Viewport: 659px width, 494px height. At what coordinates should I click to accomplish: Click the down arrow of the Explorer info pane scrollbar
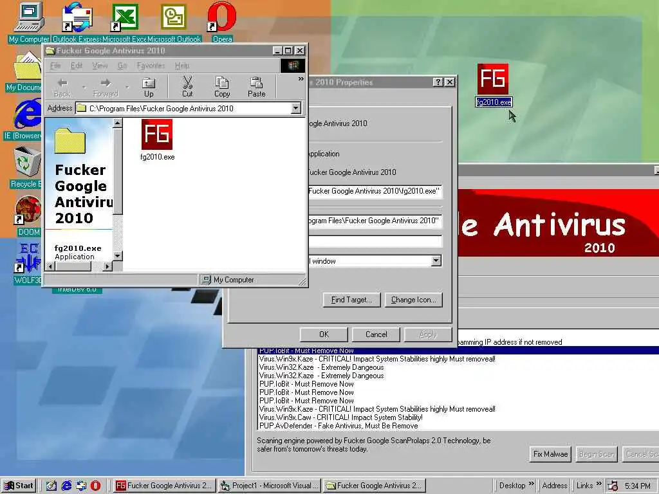pyautogui.click(x=118, y=256)
